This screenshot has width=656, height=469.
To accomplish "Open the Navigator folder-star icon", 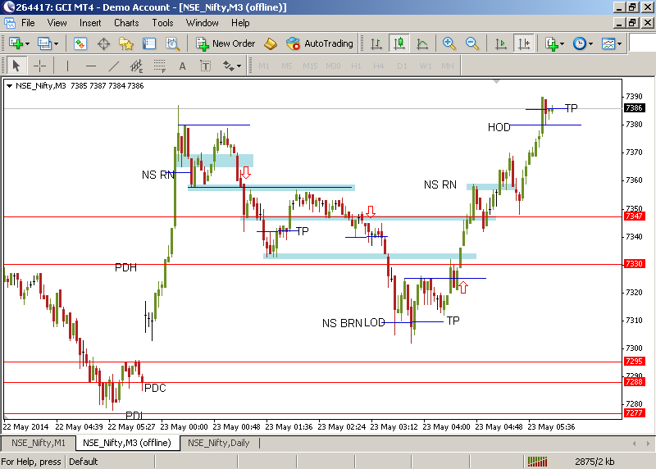I will (x=126, y=43).
